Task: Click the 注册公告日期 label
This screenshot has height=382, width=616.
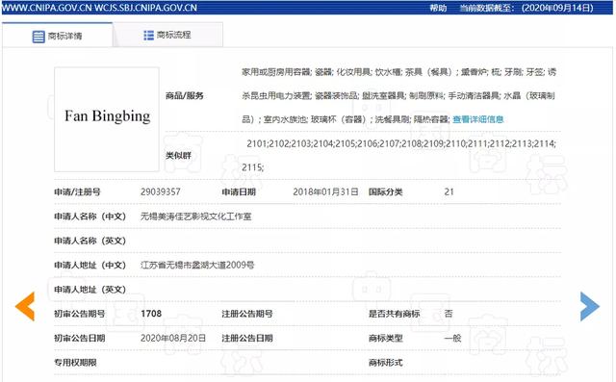Action: (247, 338)
